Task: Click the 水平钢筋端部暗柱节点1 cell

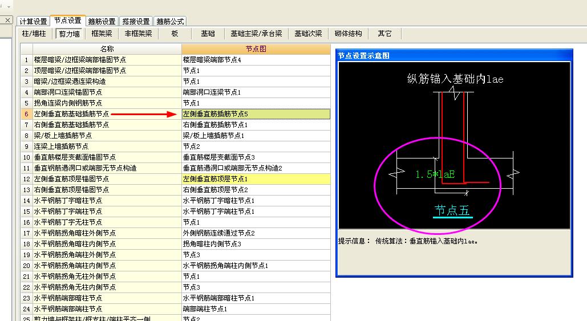Action: (x=256, y=299)
